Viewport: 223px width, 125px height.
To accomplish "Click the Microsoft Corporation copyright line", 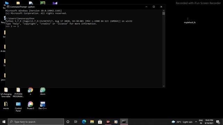I will (36, 13).
